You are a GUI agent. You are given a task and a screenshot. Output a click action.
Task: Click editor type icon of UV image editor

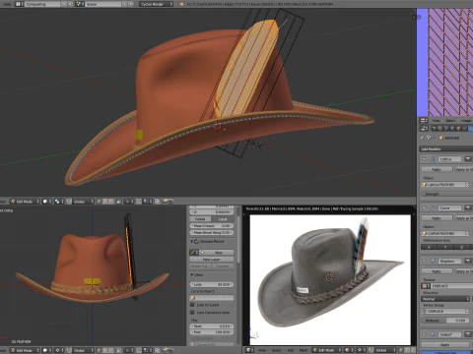(424, 121)
